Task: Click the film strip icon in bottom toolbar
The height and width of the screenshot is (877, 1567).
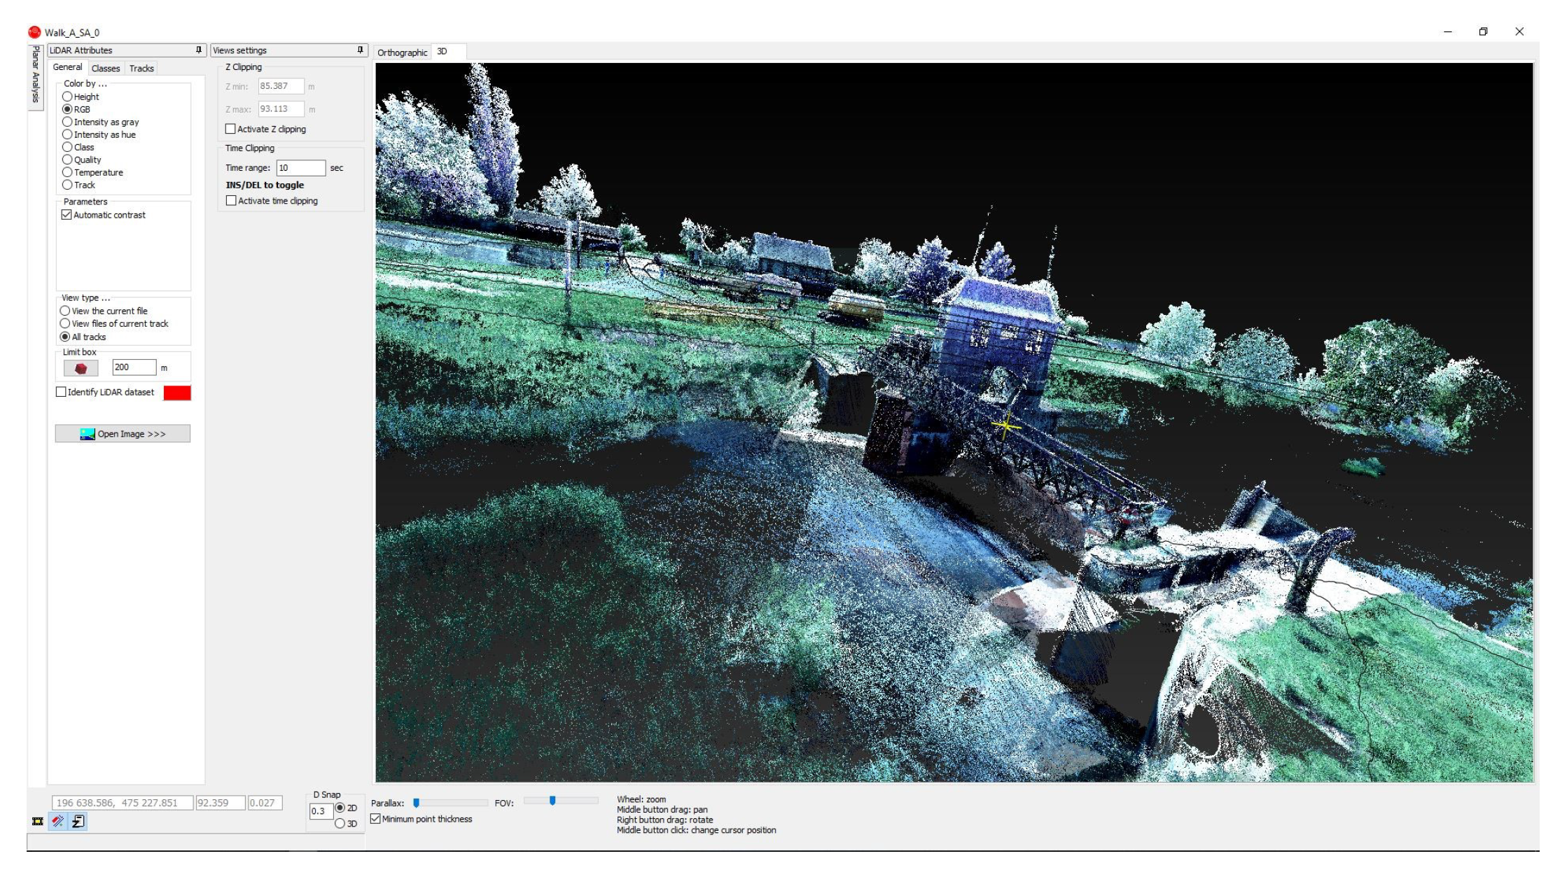Action: pos(37,821)
